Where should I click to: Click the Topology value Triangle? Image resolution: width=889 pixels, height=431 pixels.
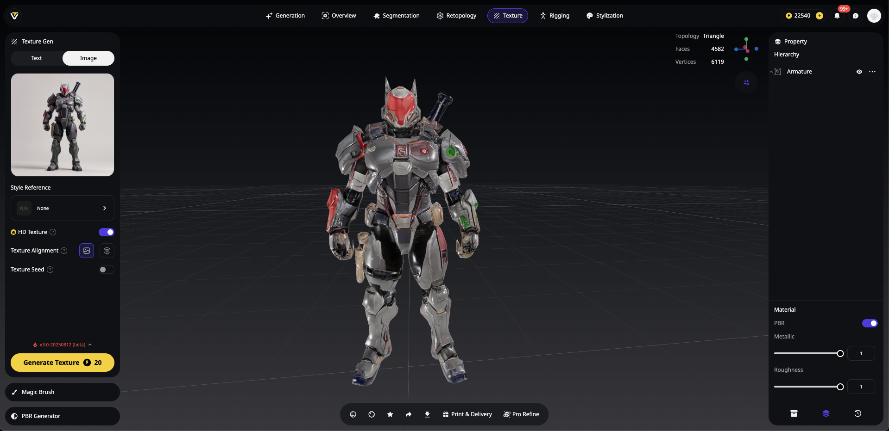pos(713,36)
